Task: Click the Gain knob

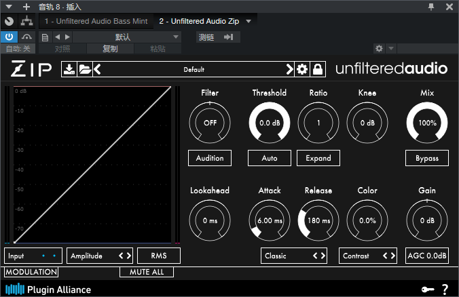Action: [x=427, y=220]
